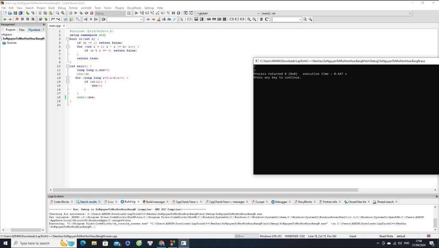Open the Help menu

160,8
